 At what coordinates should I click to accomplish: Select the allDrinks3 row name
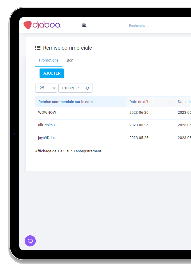[x=47, y=125]
